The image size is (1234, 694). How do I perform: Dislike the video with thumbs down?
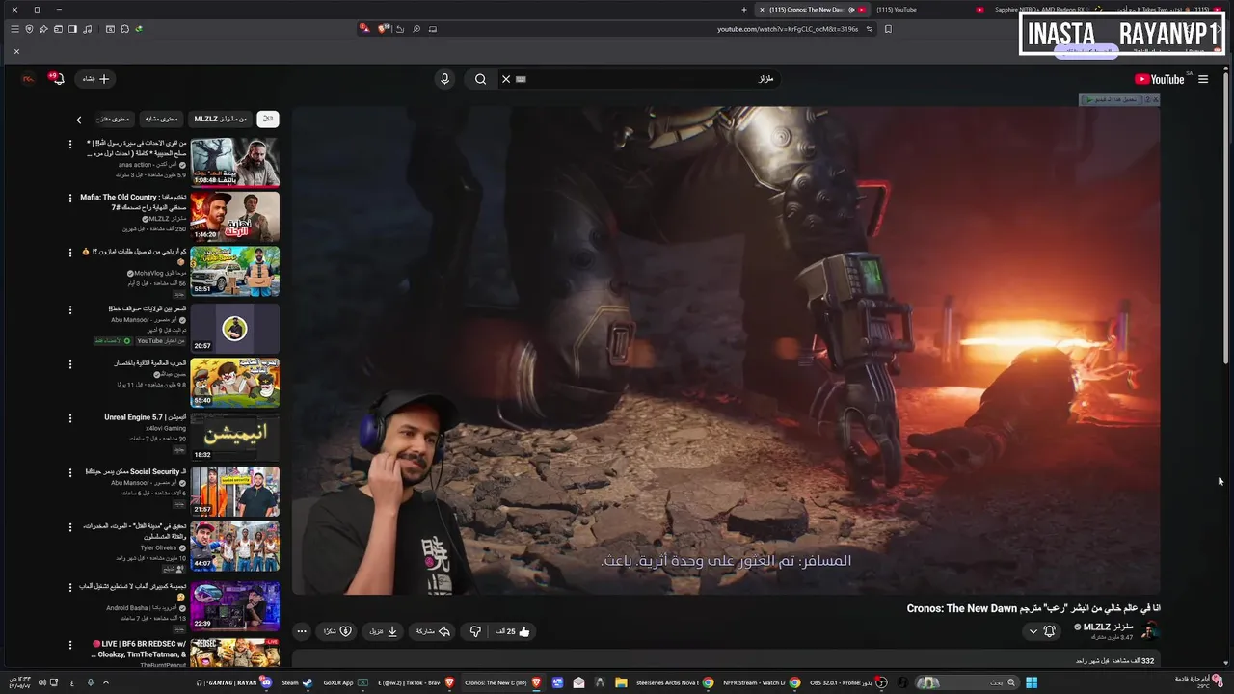pyautogui.click(x=475, y=631)
